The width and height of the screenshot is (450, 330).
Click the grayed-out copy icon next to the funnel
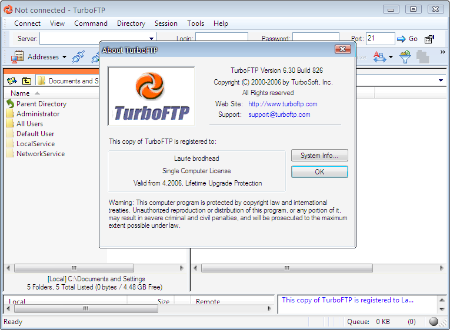point(423,57)
